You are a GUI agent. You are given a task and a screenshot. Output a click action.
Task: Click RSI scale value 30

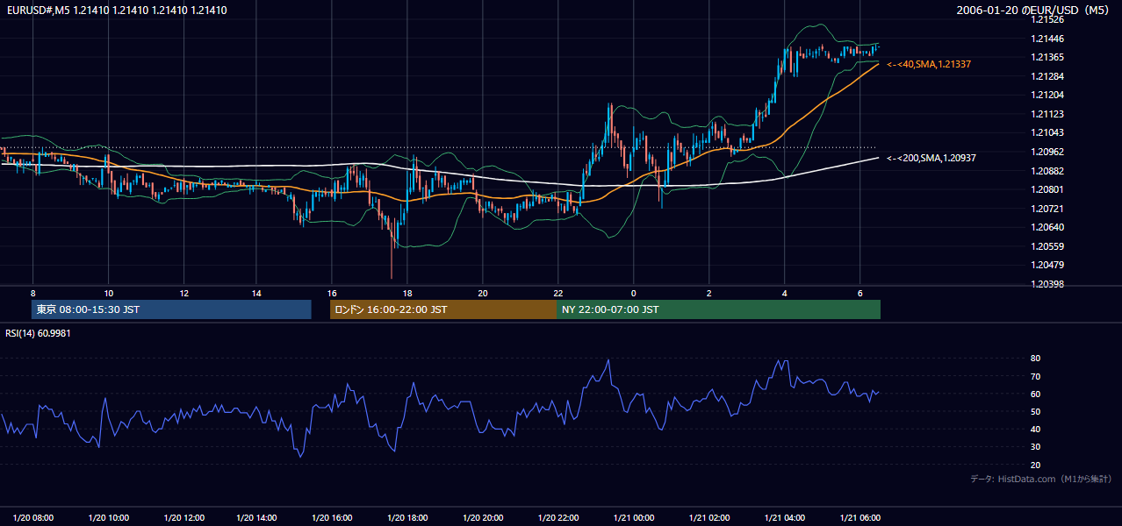(x=1036, y=447)
